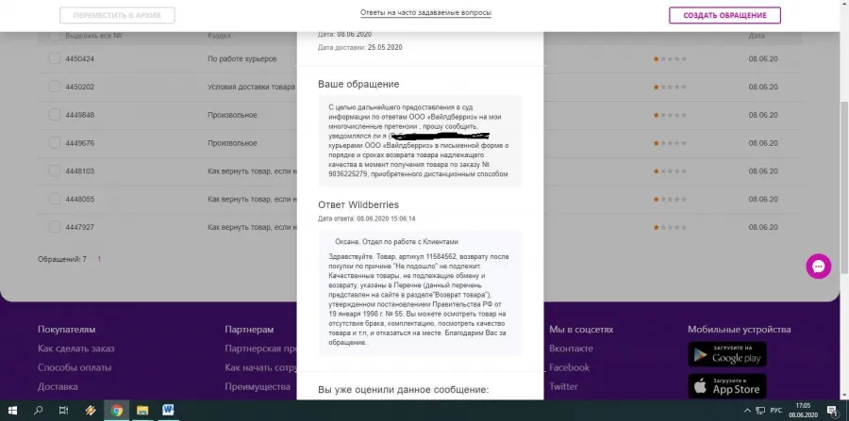Click the Google Play download badge
Image resolution: width=849 pixels, height=421 pixels.
coord(727,354)
